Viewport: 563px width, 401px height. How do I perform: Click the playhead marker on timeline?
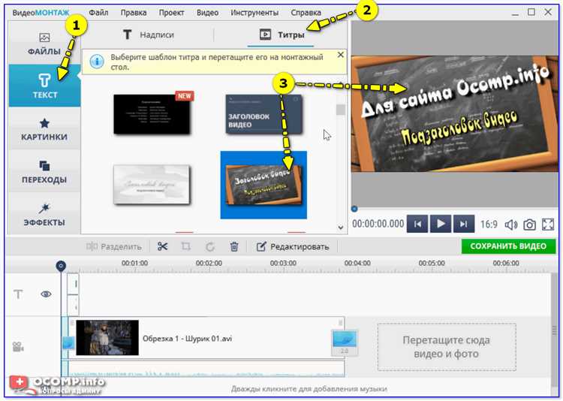click(62, 265)
